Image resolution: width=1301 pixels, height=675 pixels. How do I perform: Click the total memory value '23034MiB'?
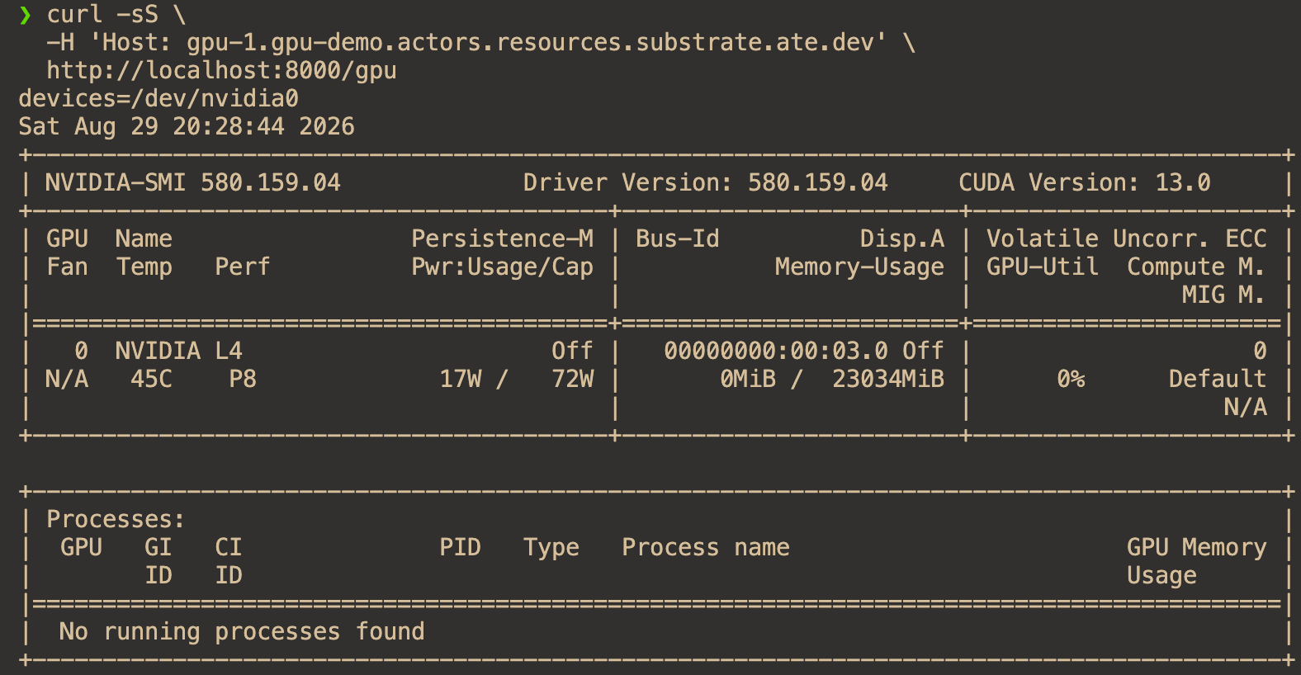click(x=887, y=380)
